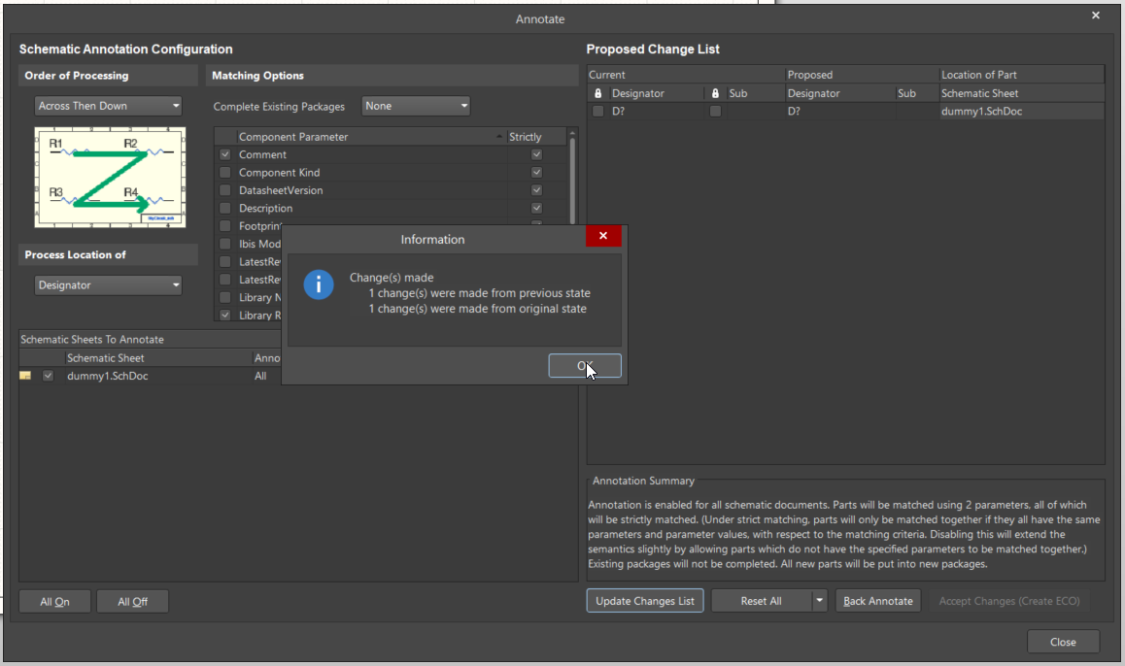Screen dimensions: 1125x666
Task: Toggle Strictly checkbox for DatasheetVersion
Action: click(536, 190)
